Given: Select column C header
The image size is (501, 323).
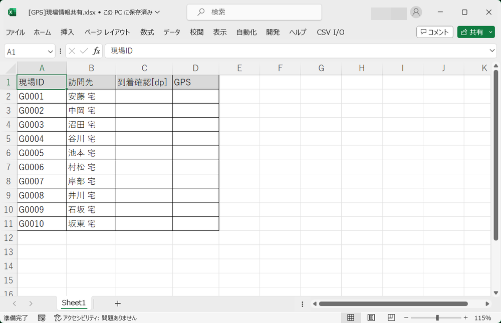Looking at the screenshot, I should pyautogui.click(x=144, y=68).
